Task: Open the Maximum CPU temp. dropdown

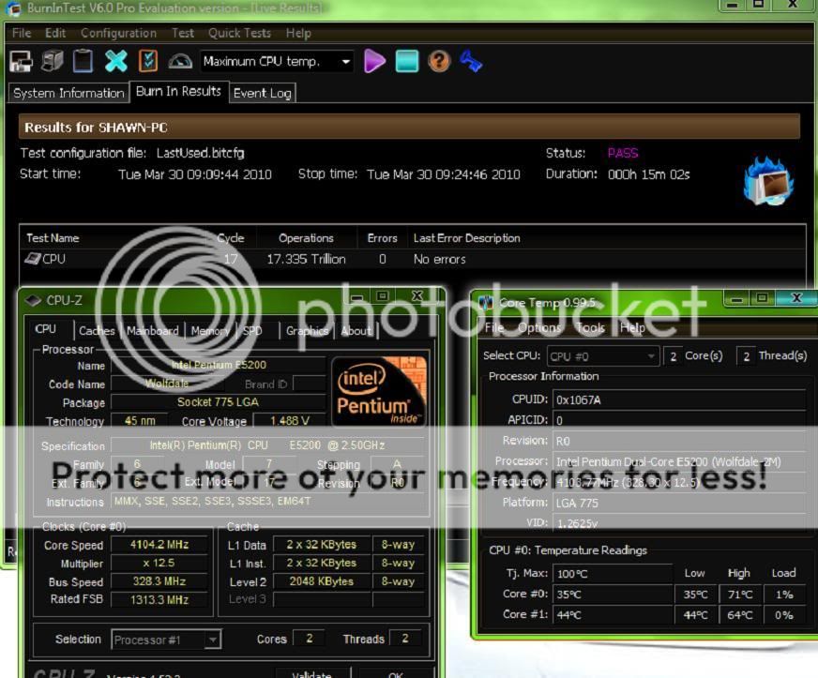Action: coord(345,62)
